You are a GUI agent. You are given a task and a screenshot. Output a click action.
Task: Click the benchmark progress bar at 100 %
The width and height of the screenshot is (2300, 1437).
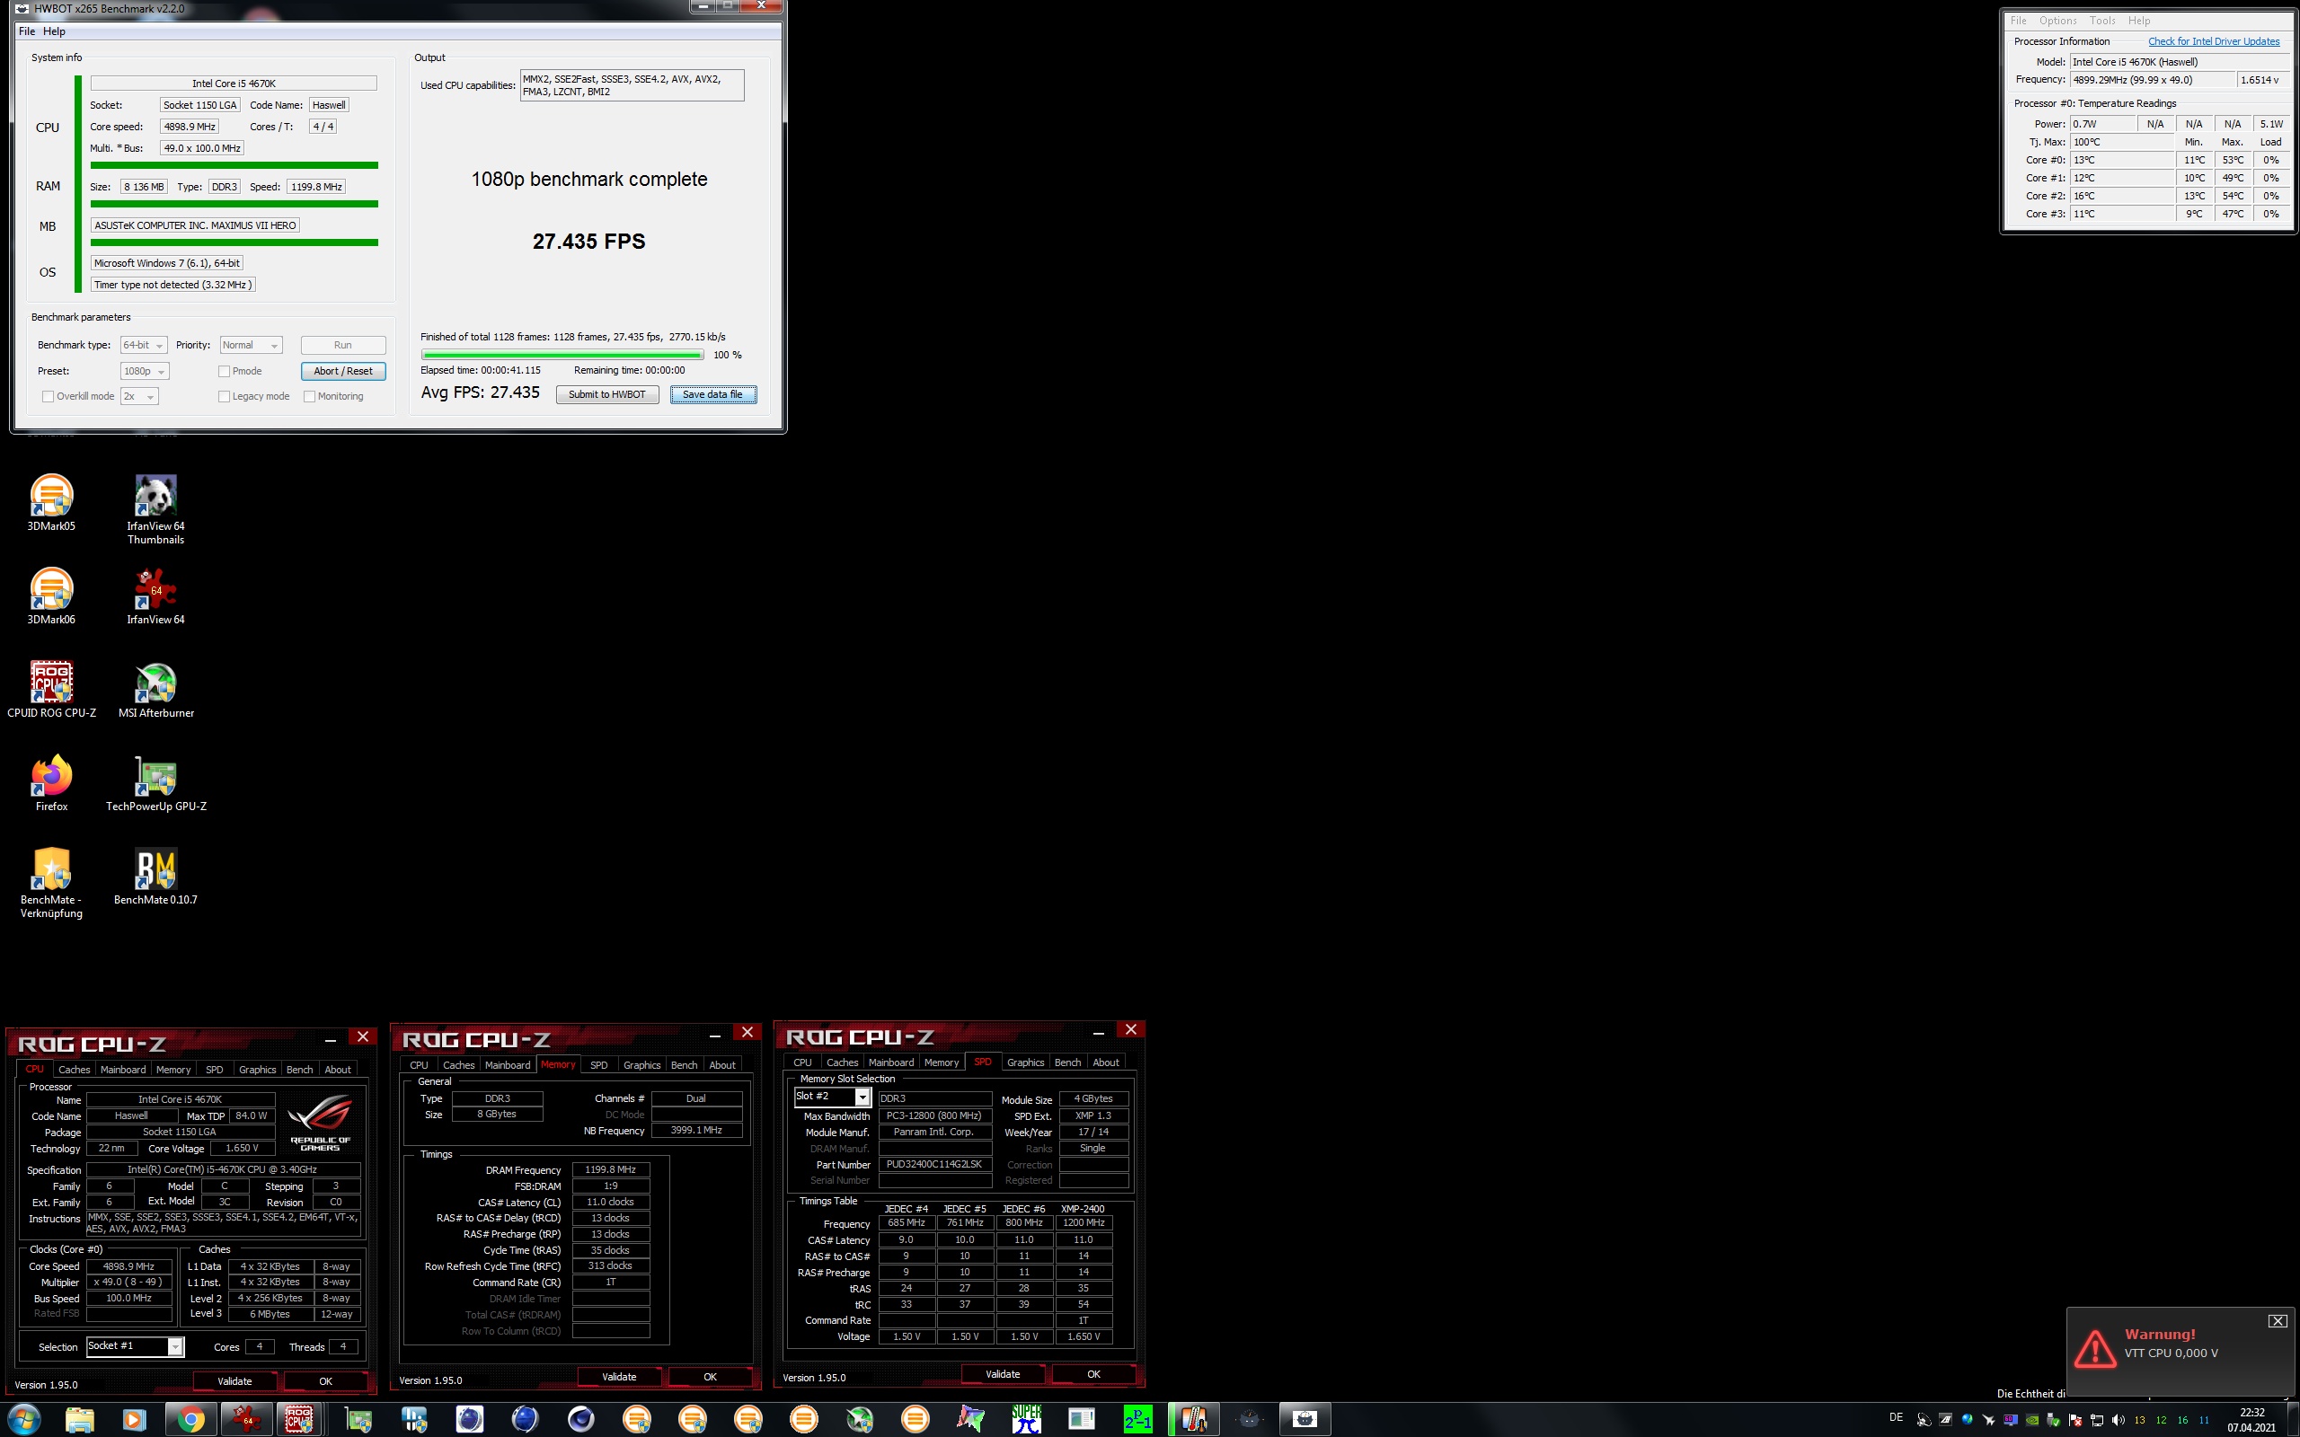(x=562, y=355)
